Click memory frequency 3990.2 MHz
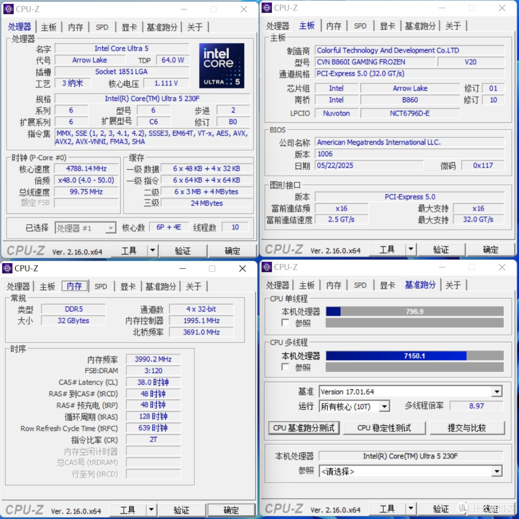 [153, 359]
